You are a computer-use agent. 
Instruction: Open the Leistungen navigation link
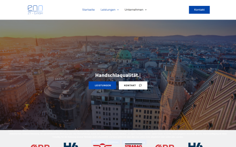click(108, 9)
